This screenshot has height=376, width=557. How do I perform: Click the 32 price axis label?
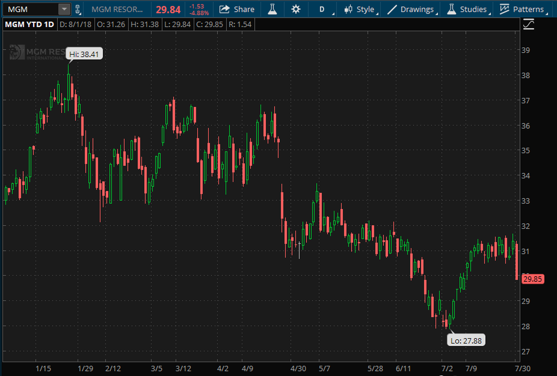point(526,226)
